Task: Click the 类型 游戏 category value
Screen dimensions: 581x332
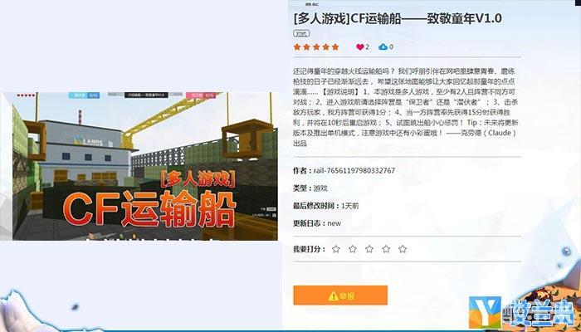Action: (320, 188)
